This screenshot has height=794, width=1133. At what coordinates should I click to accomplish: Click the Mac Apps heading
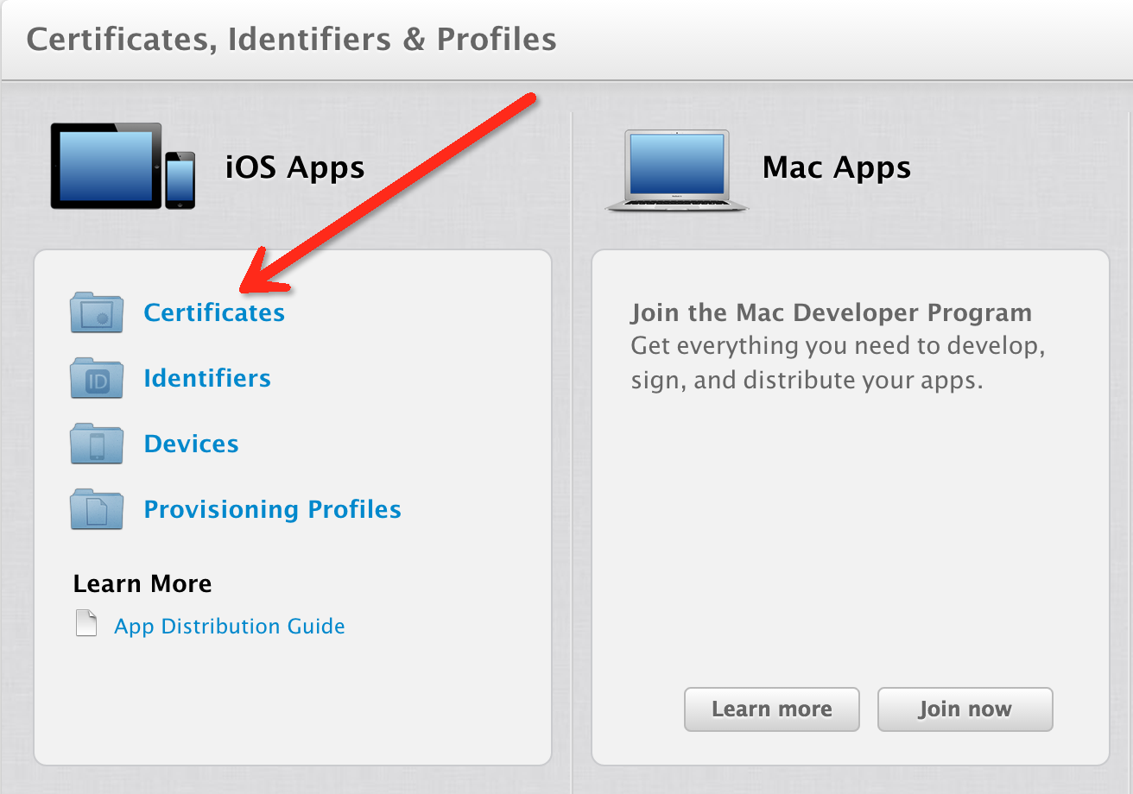point(836,167)
